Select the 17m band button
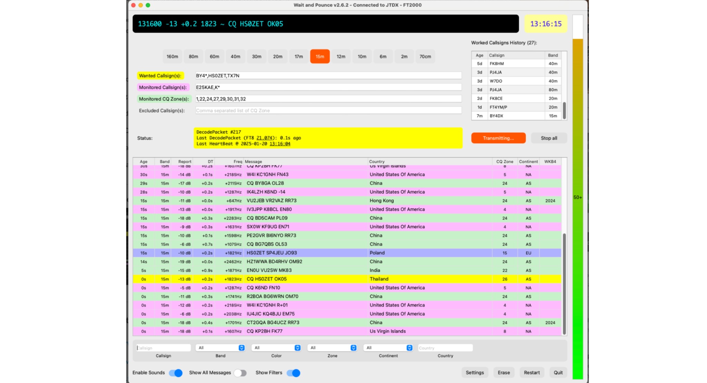Viewport: 707px width, 383px height. pyautogui.click(x=299, y=56)
